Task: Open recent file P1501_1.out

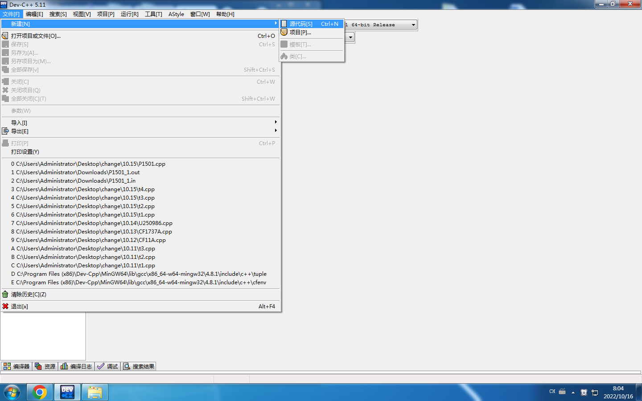Action: click(140, 172)
